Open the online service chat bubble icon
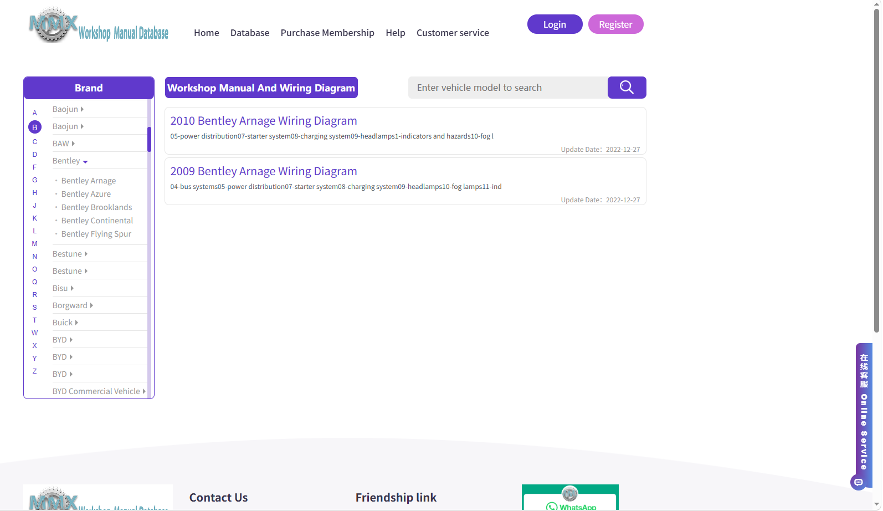Viewport: 883px width, 511px height. [858, 482]
